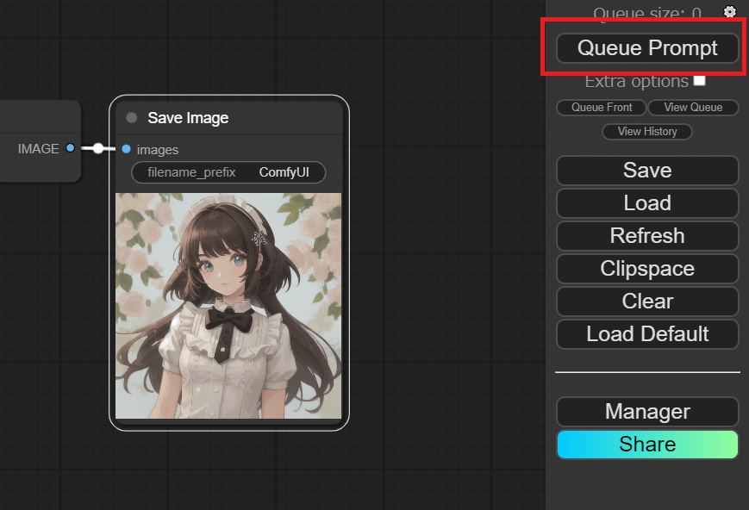Image resolution: width=749 pixels, height=510 pixels.
Task: Refresh the node definitions
Action: coord(647,236)
